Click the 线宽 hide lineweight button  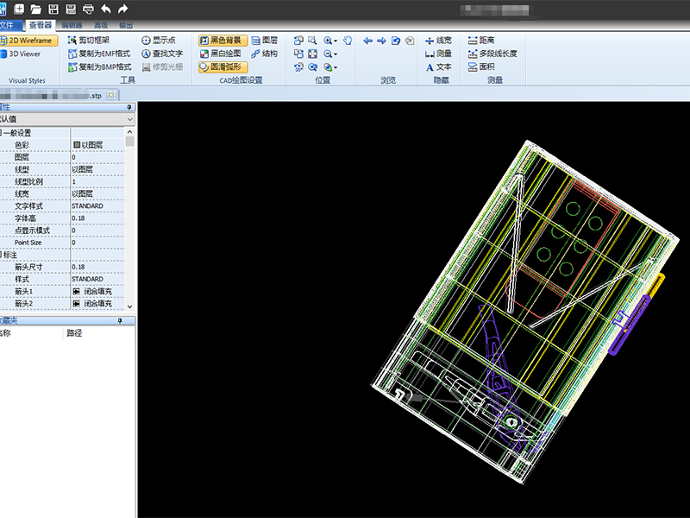point(440,40)
